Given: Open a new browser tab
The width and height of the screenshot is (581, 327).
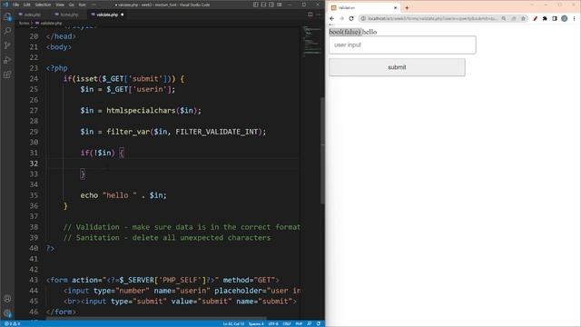Looking at the screenshot, I should [407, 8].
